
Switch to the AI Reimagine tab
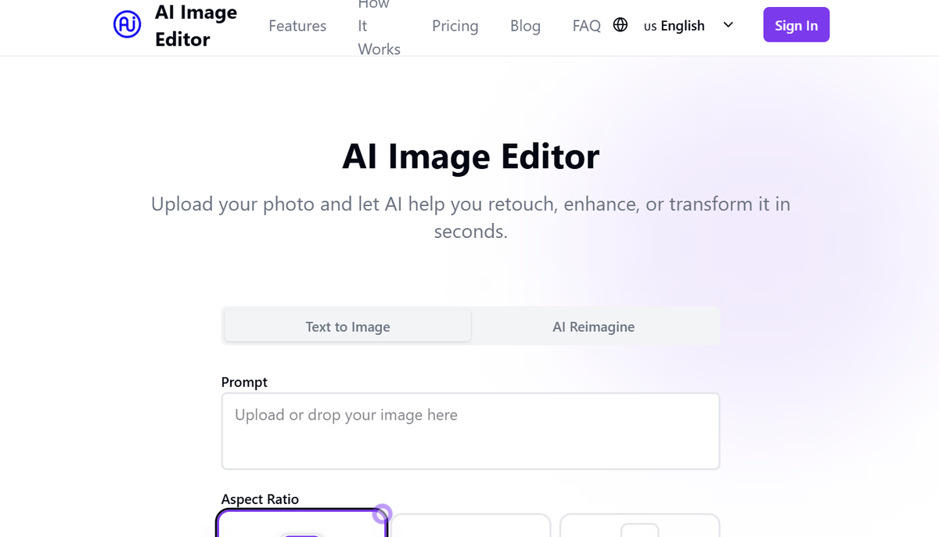[594, 326]
